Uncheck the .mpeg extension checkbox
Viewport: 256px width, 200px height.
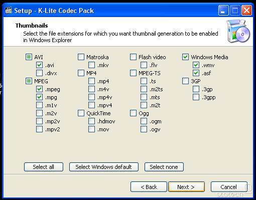click(40, 89)
